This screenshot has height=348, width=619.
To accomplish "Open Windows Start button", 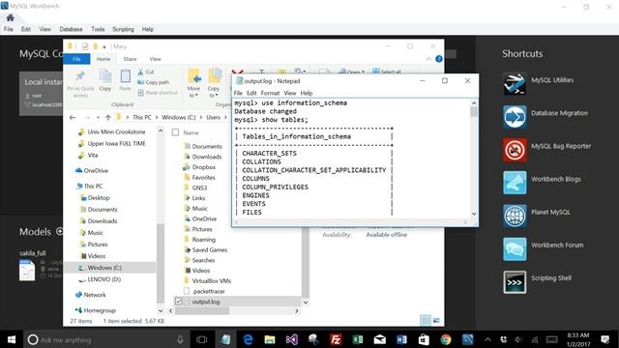I will pos(12,339).
